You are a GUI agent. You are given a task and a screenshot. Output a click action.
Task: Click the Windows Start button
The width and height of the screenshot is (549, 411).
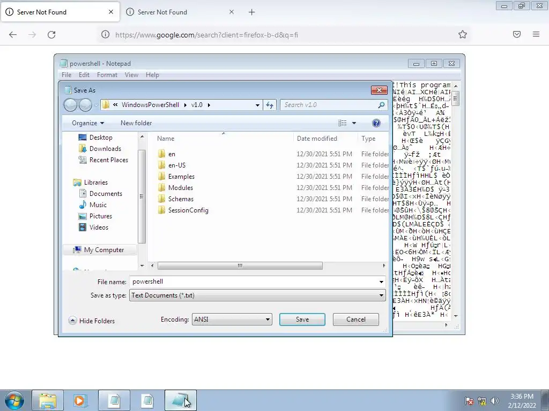[14, 400]
